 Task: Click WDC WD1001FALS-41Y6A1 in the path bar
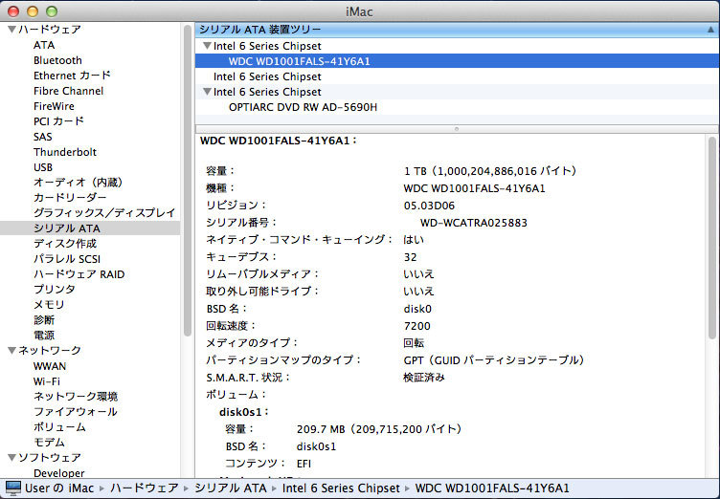point(492,488)
